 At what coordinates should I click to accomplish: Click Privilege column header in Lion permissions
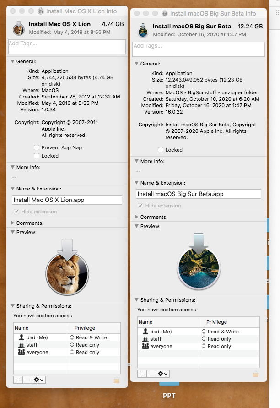coord(94,328)
